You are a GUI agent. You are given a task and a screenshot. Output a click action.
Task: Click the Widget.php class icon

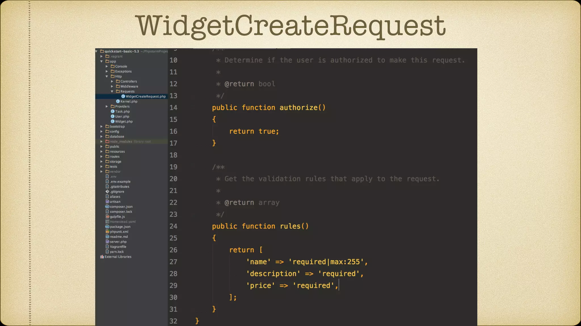(x=113, y=121)
